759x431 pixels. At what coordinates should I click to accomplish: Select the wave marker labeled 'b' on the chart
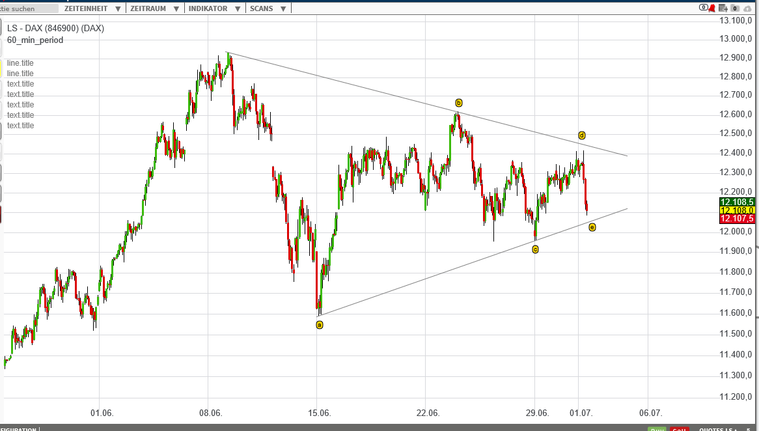click(460, 102)
